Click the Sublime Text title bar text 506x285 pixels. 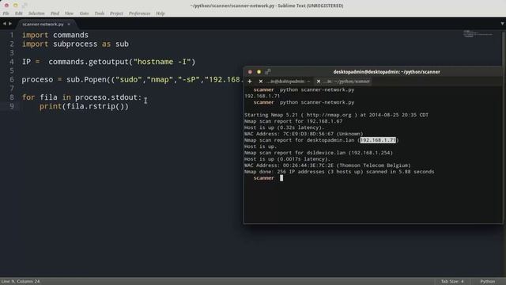tap(267, 6)
